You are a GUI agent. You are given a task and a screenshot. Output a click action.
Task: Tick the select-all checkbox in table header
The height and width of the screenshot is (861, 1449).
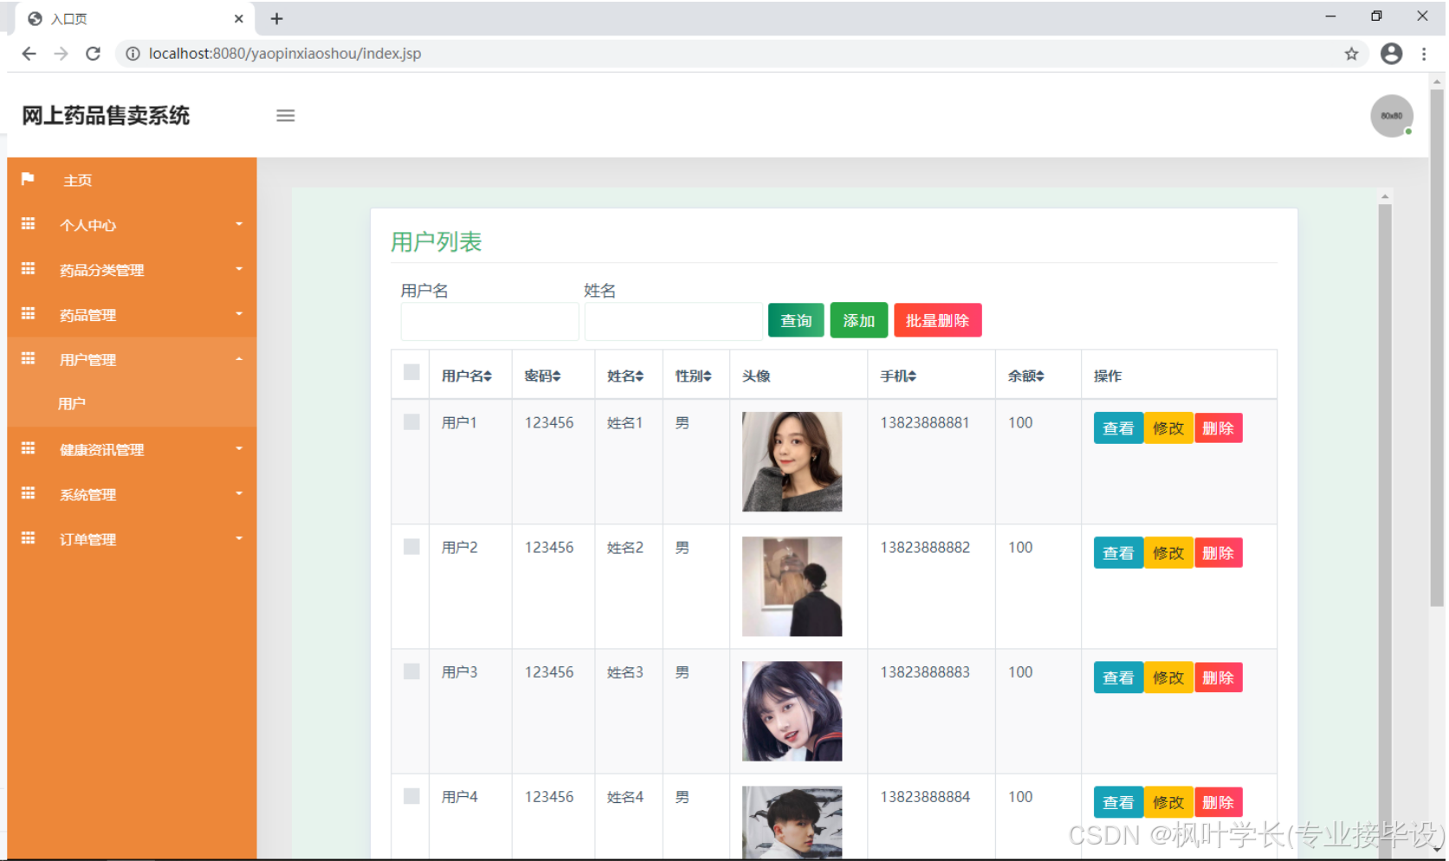(x=411, y=372)
